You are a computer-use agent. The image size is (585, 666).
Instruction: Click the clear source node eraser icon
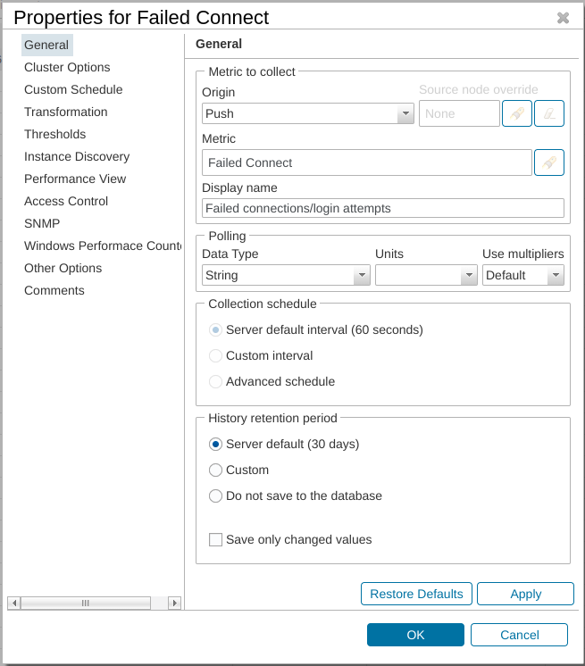pos(549,113)
